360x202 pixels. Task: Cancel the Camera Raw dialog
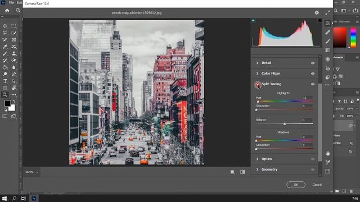(317, 185)
